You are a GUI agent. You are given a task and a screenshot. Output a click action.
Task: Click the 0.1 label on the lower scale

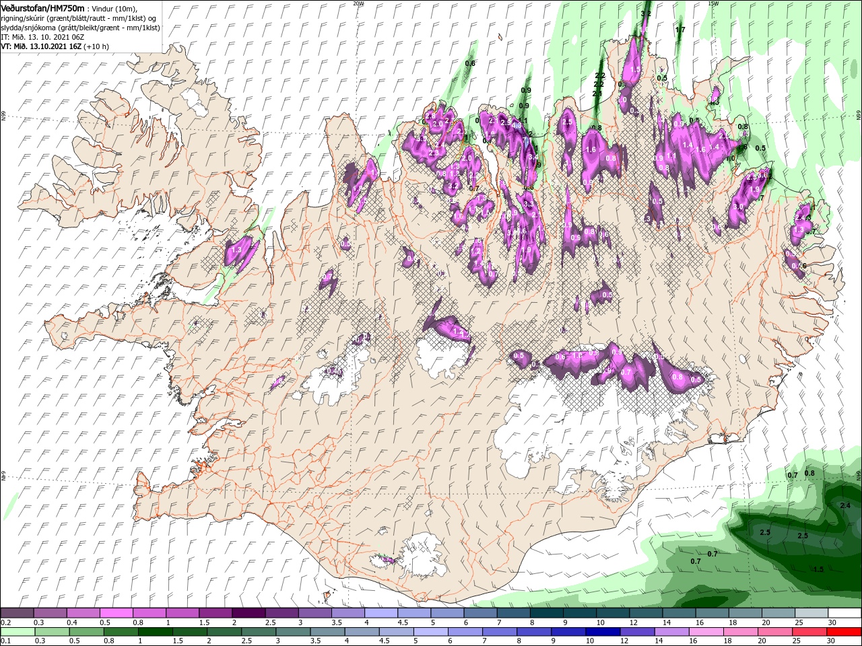point(5,641)
